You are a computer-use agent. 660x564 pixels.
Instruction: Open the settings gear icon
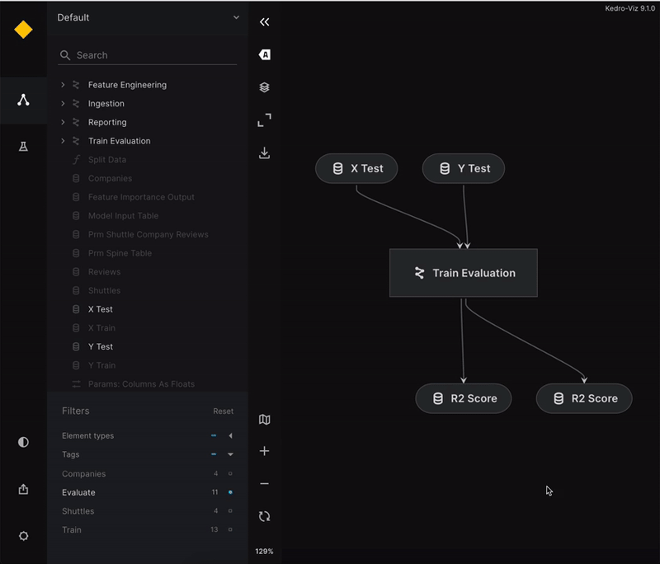click(x=23, y=535)
